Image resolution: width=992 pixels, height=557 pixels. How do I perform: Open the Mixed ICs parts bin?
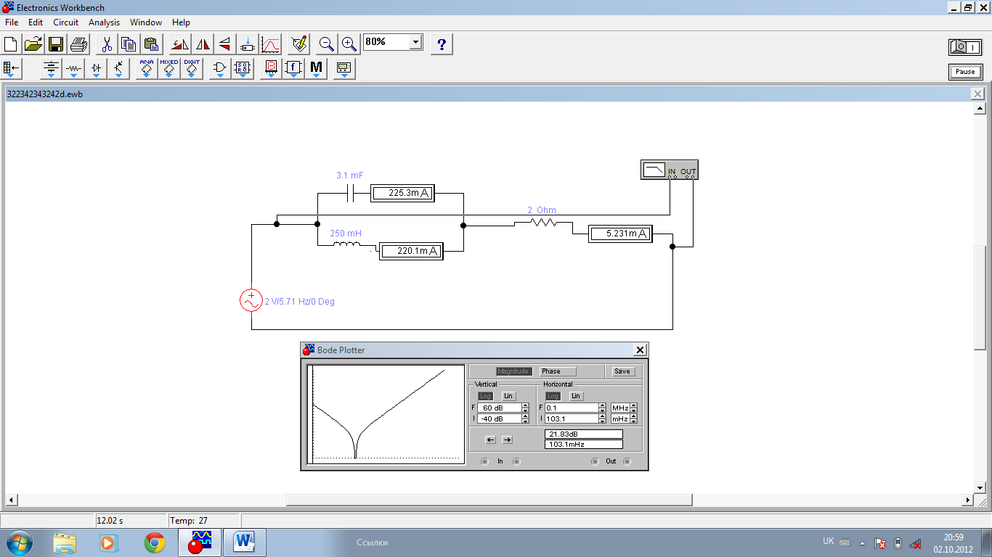coord(169,69)
